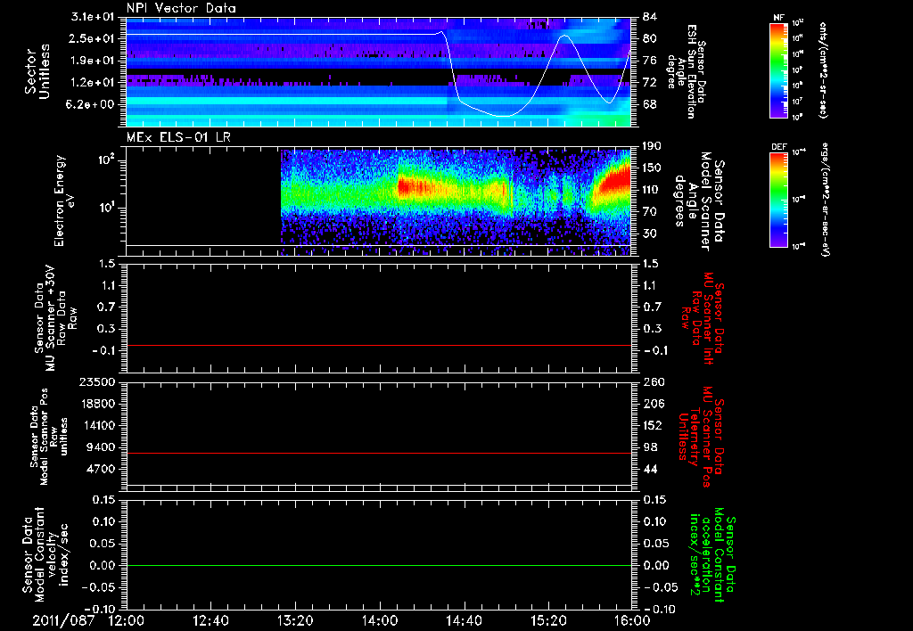This screenshot has height=631, width=913.
Task: Click the cnts/(cm**2-sr-sec) units label
Action: click(x=823, y=70)
